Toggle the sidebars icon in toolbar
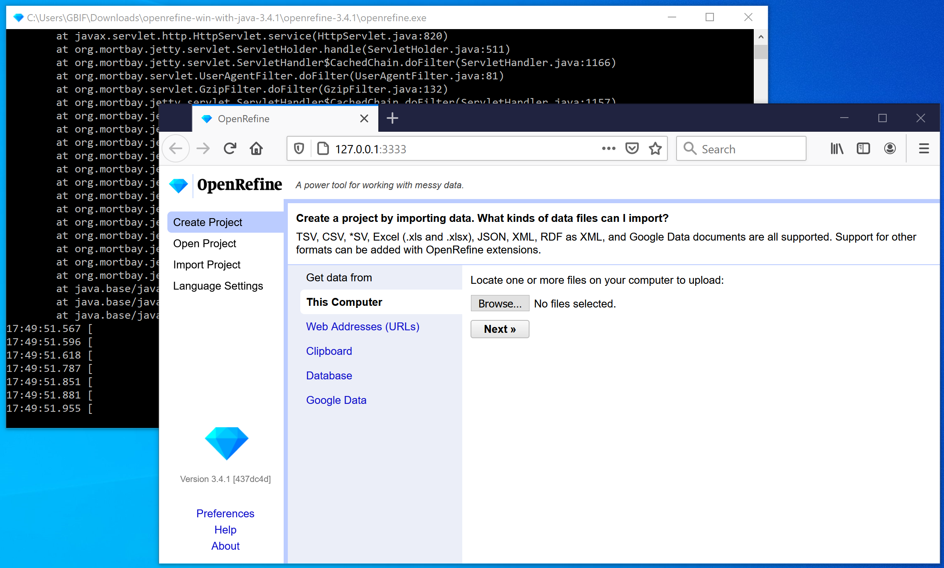This screenshot has width=944, height=568. pyautogui.click(x=863, y=148)
